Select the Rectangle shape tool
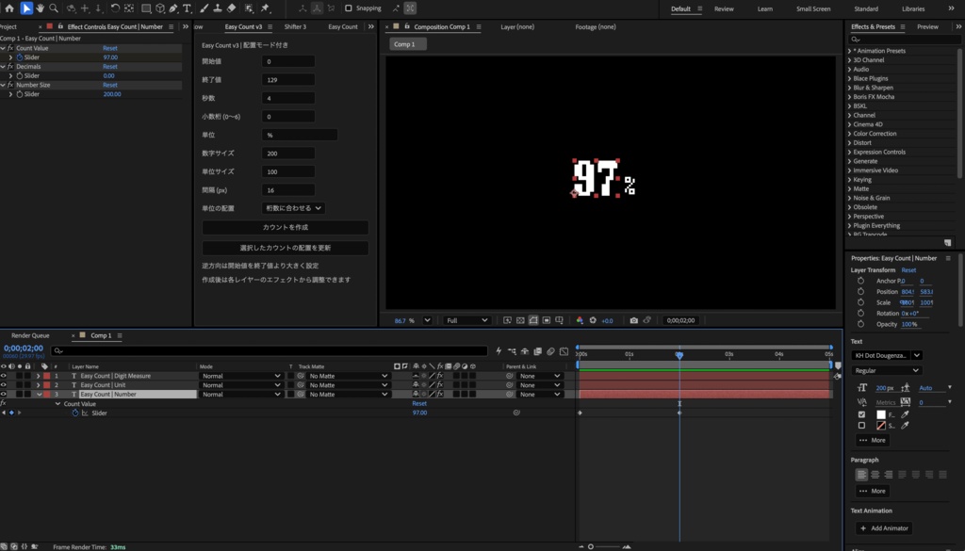The image size is (965, 551). [146, 8]
